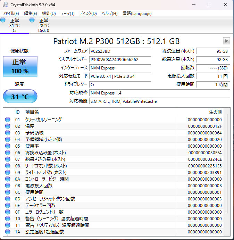Click status orb for 08 リードコマンド数 row
Screen dimensions: 234x240
pyautogui.click(x=8, y=166)
